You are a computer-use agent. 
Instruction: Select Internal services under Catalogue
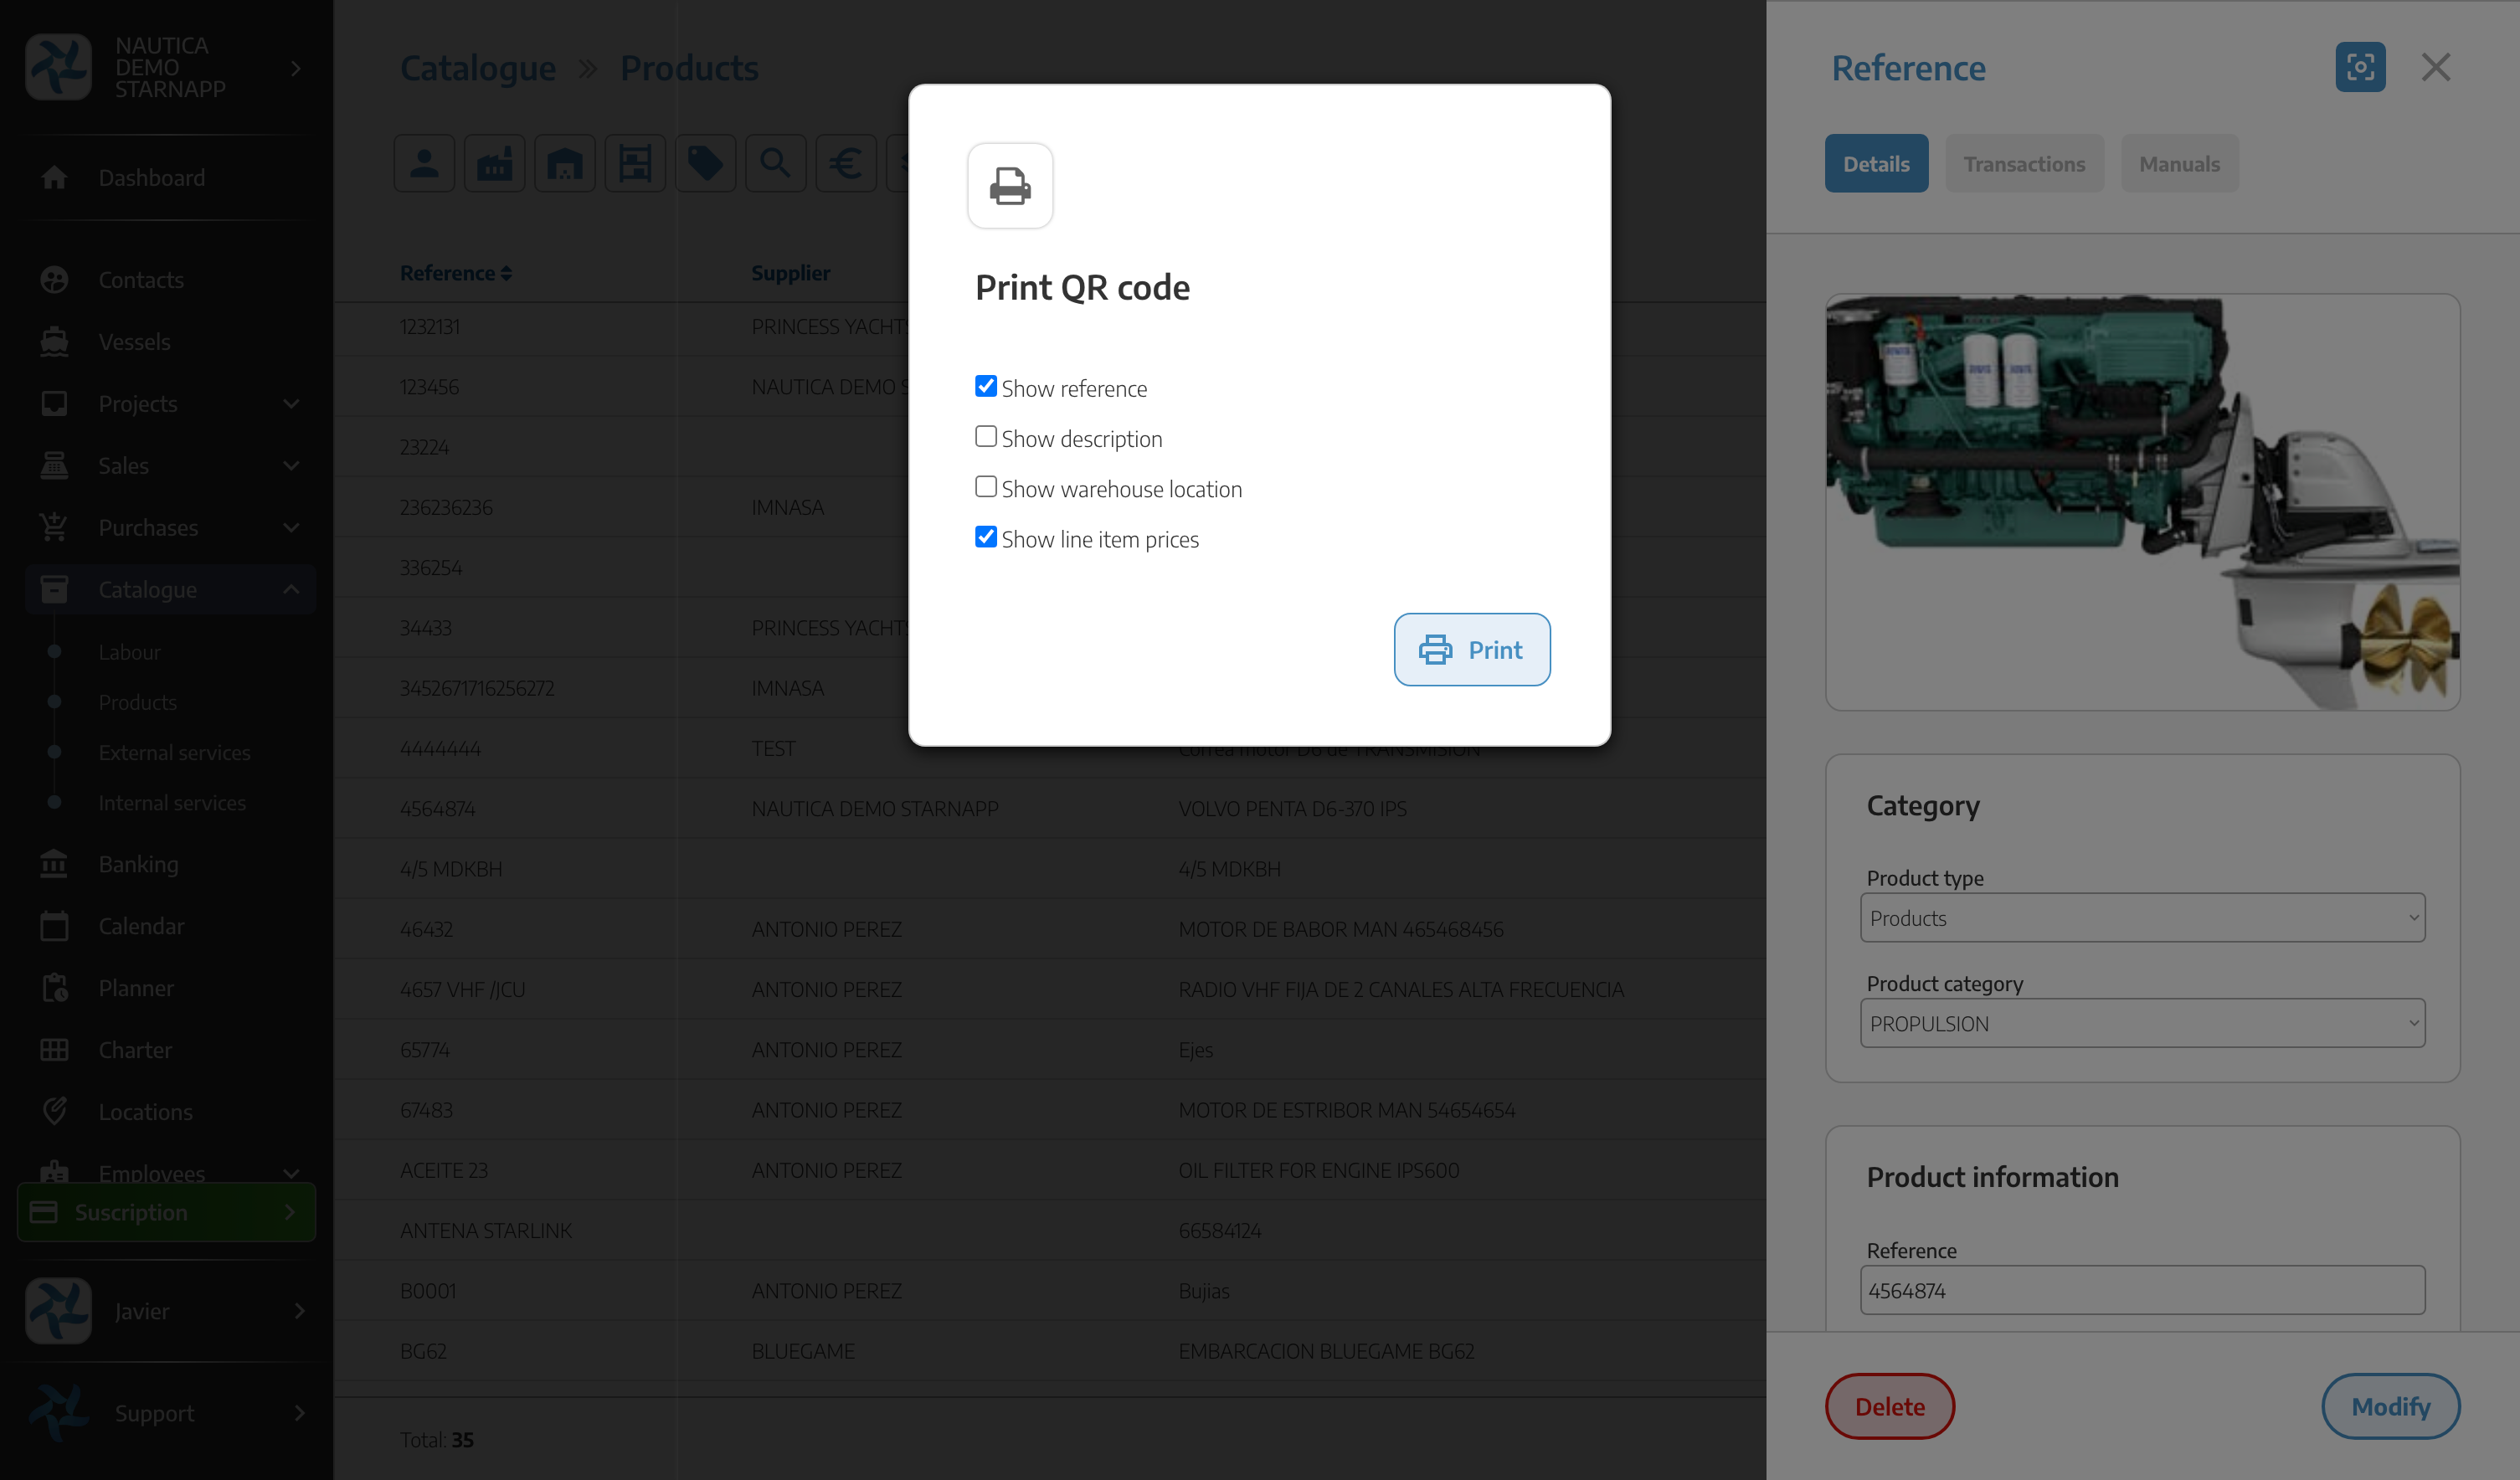[172, 802]
